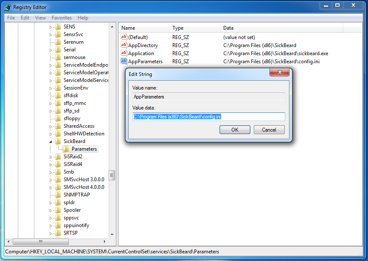
Task: Select the sickbeard.exe data cell
Action: tap(275, 53)
